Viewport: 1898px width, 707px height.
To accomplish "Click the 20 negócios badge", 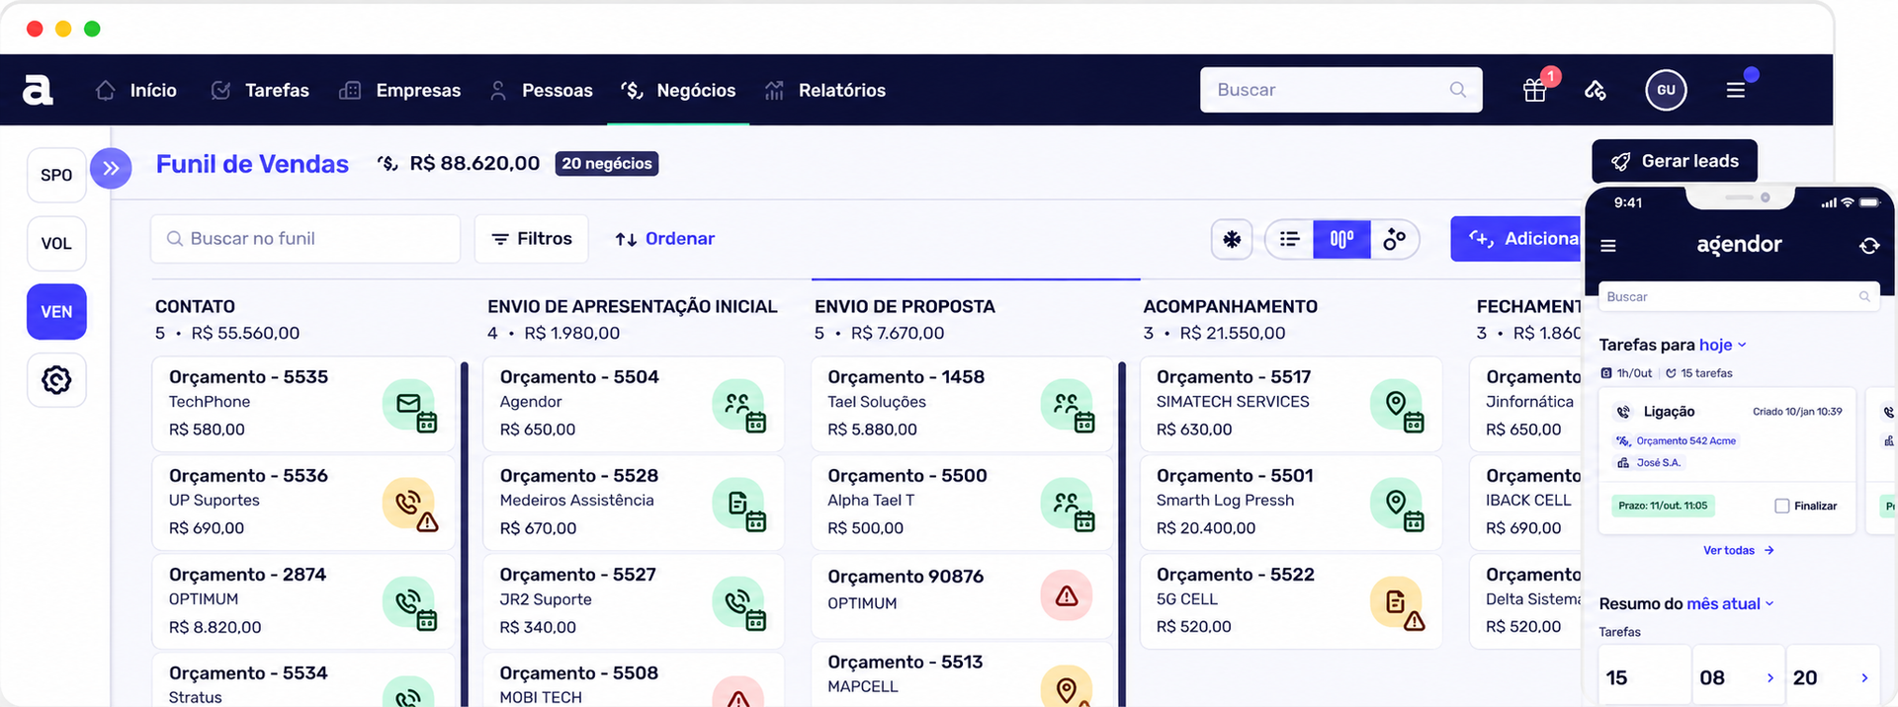I will 607,164.
